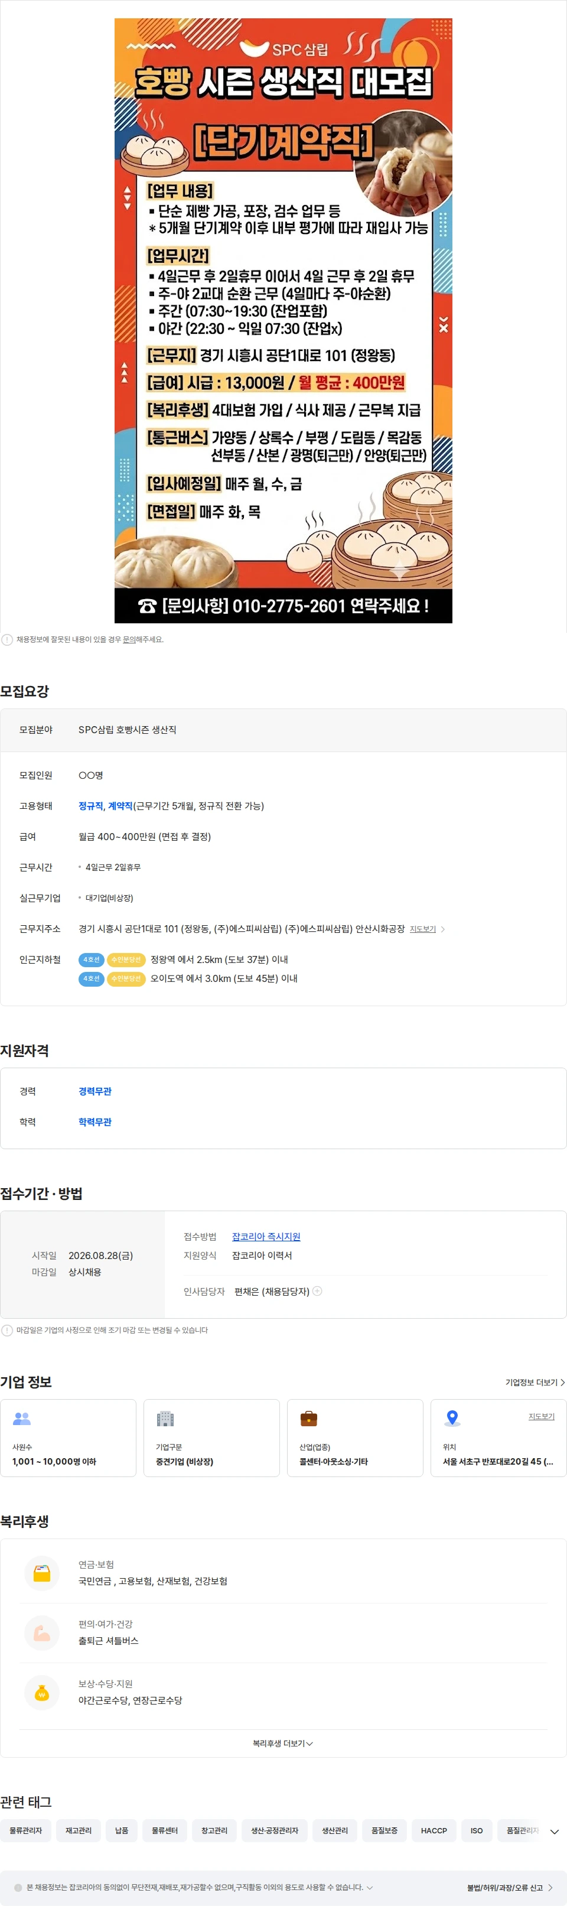
Task: Select the 품질관리자 tag
Action: coord(520,1830)
